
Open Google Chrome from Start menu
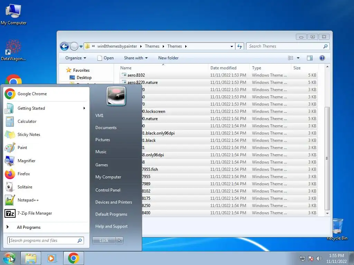46,94
